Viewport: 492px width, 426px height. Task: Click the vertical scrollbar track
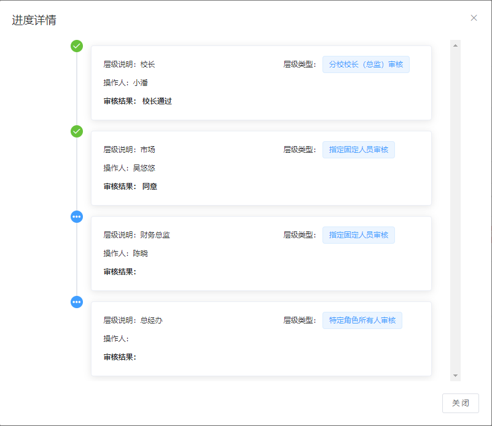tap(455, 209)
